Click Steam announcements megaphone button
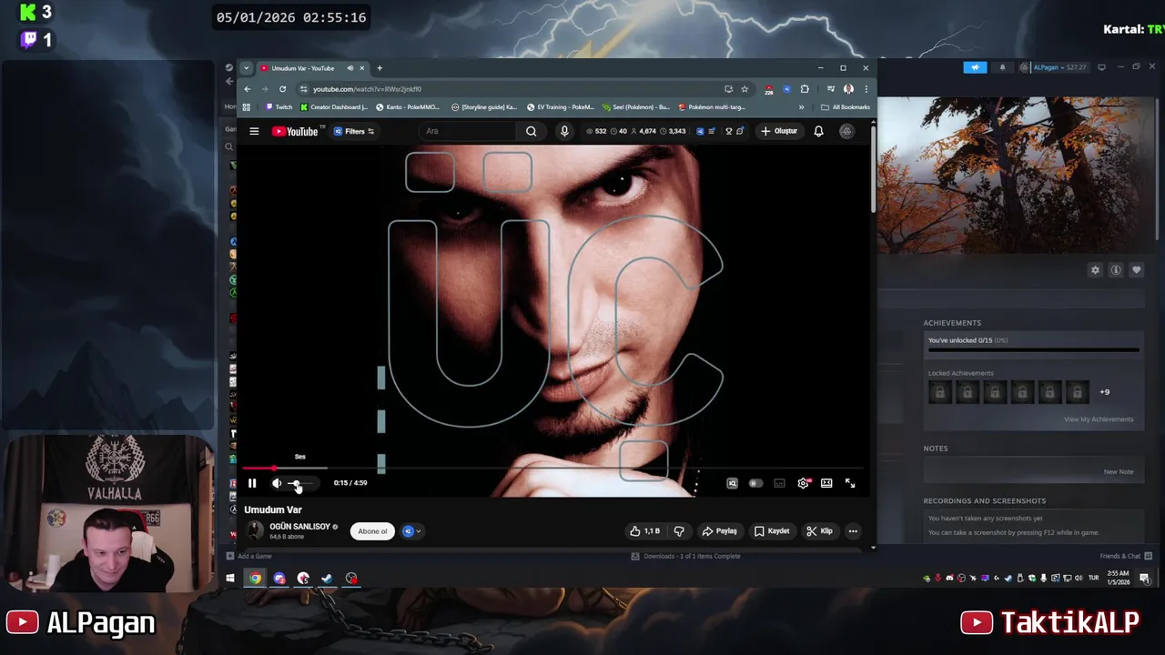Viewport: 1165px width, 655px height. point(975,67)
